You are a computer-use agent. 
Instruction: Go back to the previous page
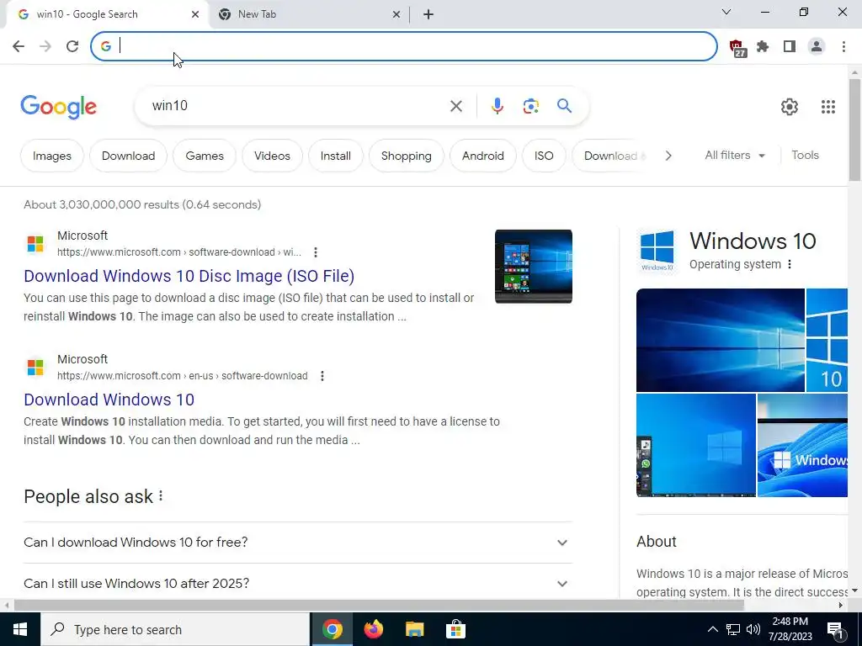coord(19,46)
